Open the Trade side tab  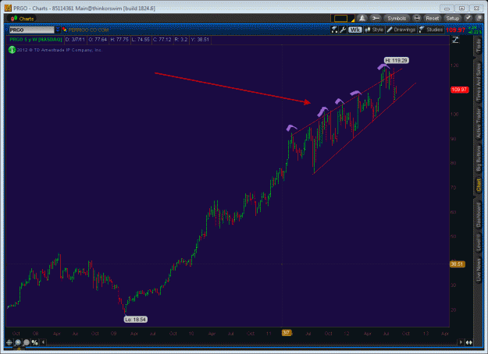479,46
